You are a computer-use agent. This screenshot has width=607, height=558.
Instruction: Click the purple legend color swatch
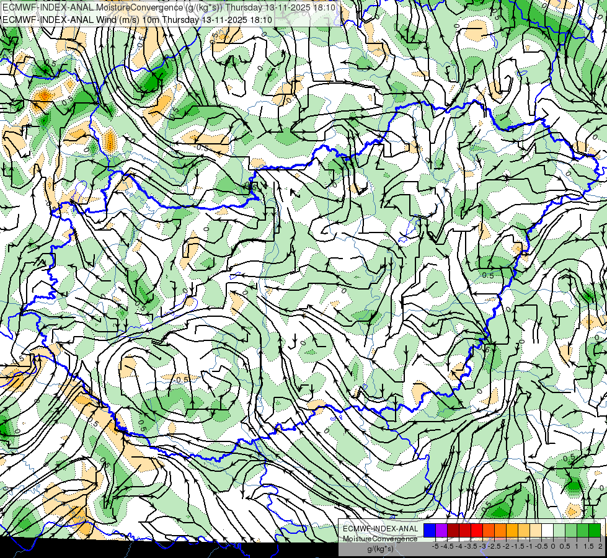[x=441, y=531]
